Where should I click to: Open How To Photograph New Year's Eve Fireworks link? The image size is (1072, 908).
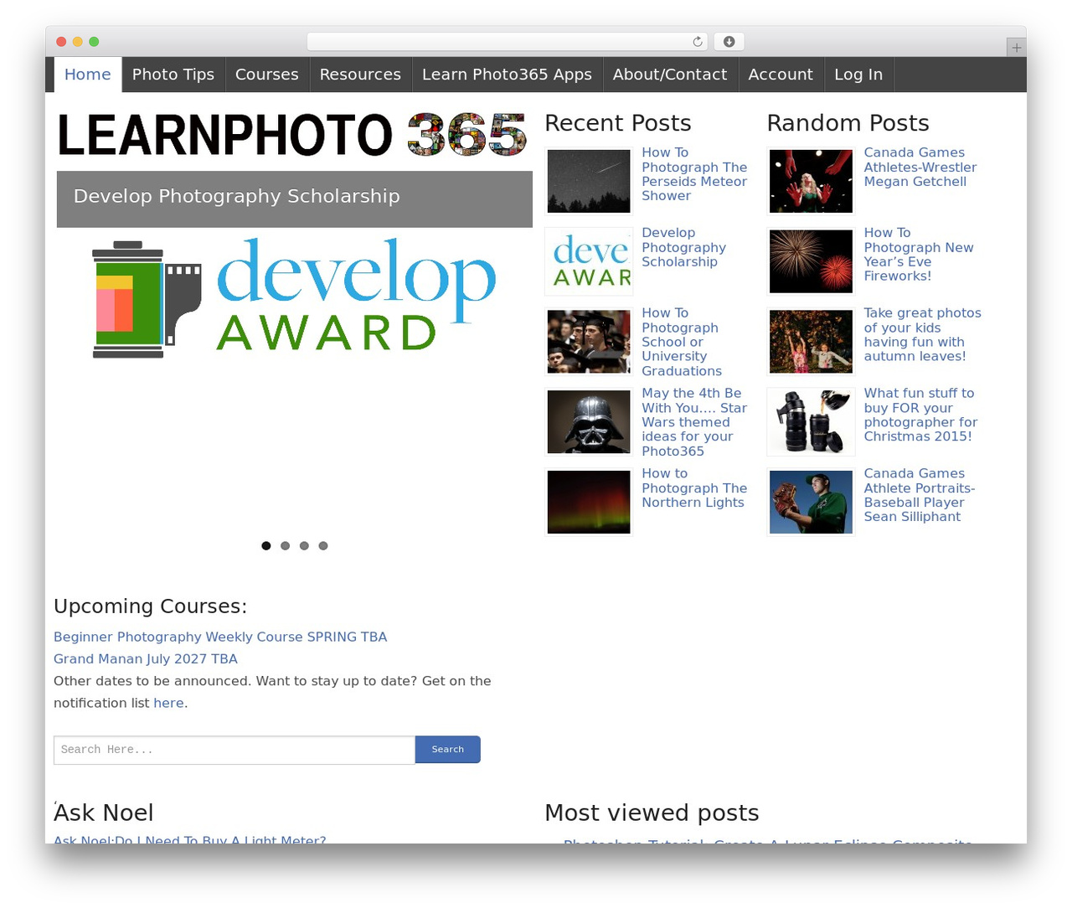click(919, 255)
